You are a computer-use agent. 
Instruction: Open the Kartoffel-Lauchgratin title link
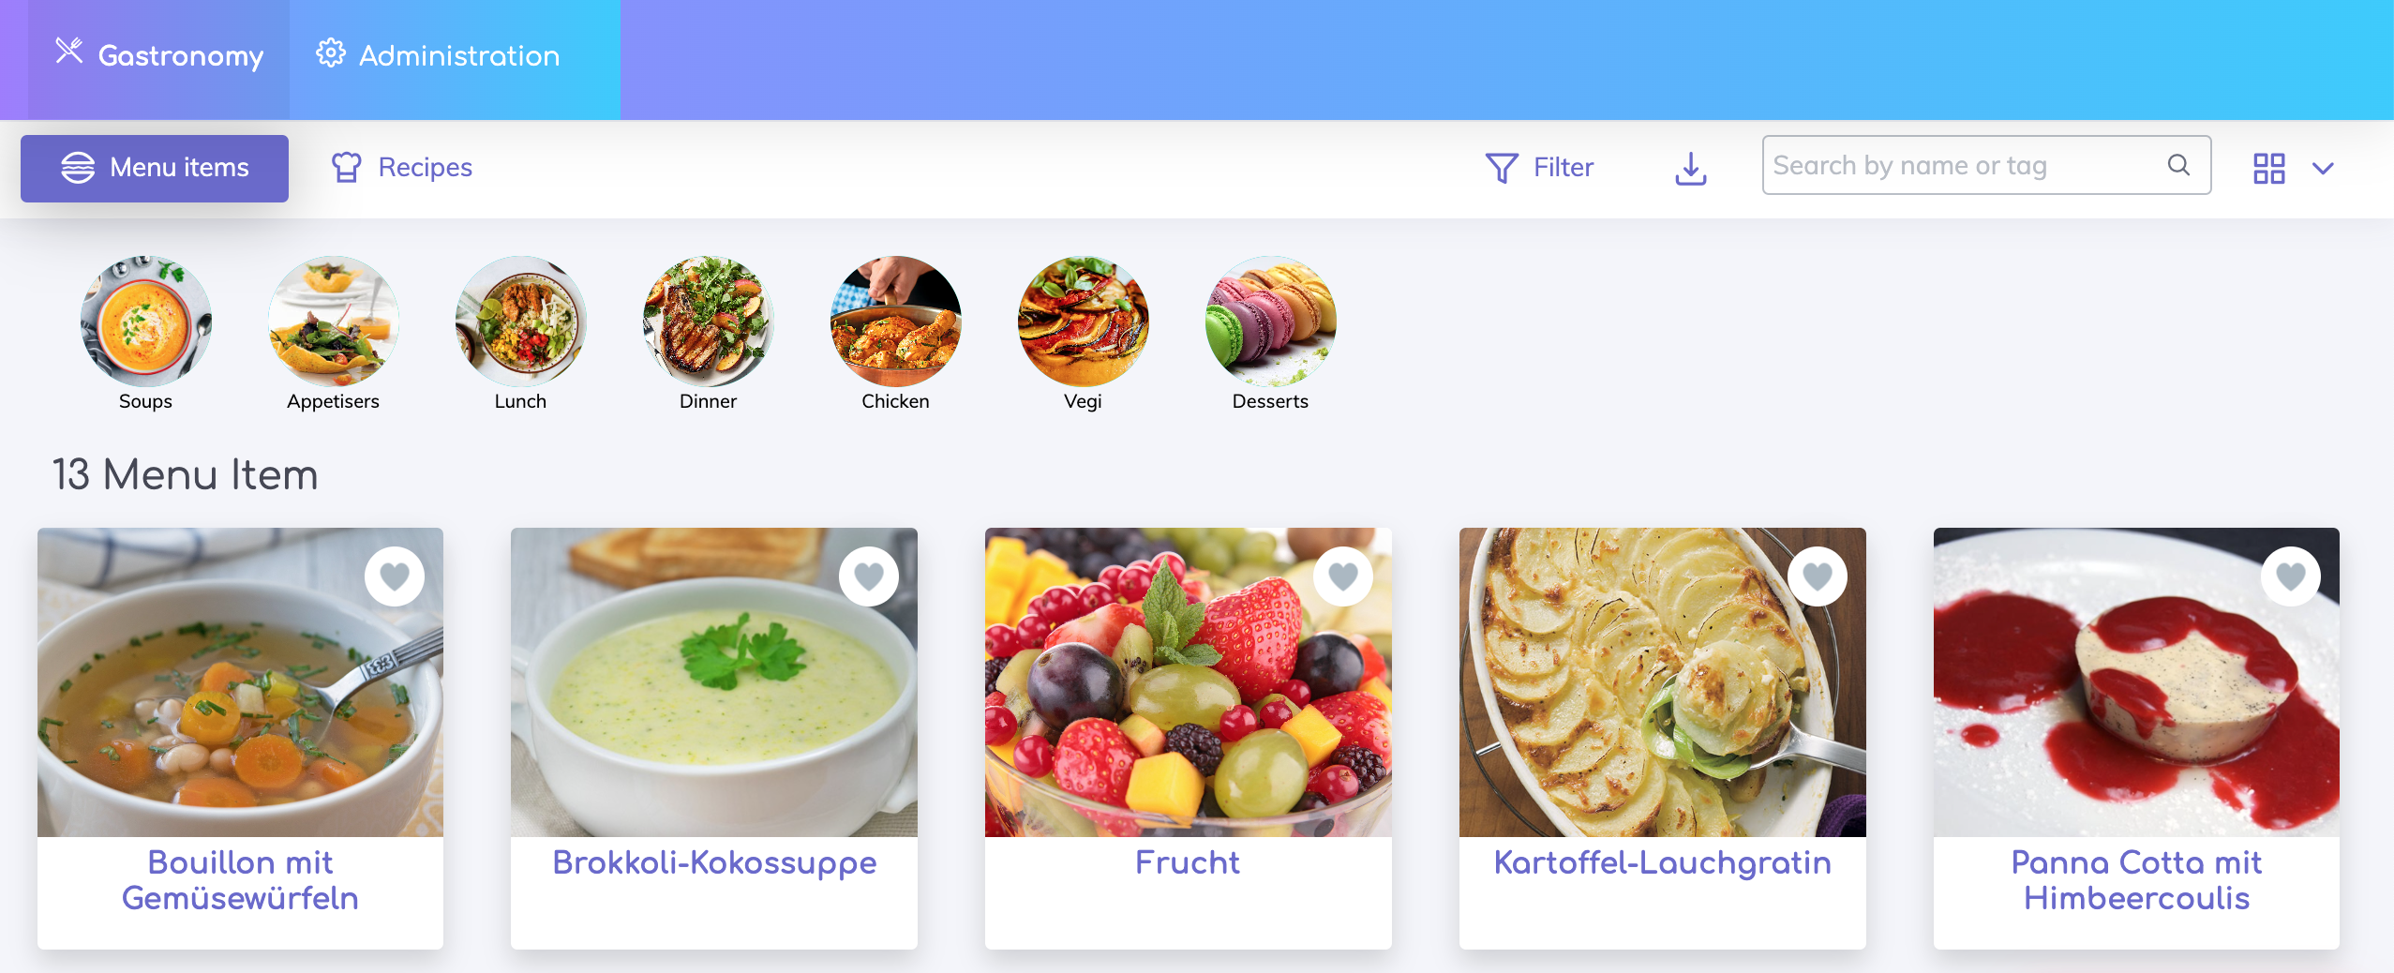coord(1663,862)
